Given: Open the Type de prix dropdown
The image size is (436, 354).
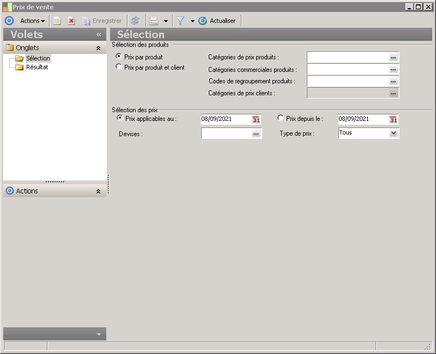Looking at the screenshot, I should click(393, 133).
